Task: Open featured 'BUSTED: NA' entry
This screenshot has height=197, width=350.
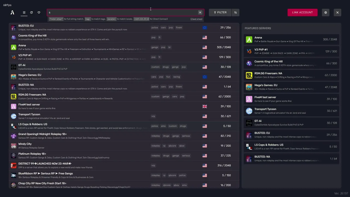Action: click(x=291, y=159)
